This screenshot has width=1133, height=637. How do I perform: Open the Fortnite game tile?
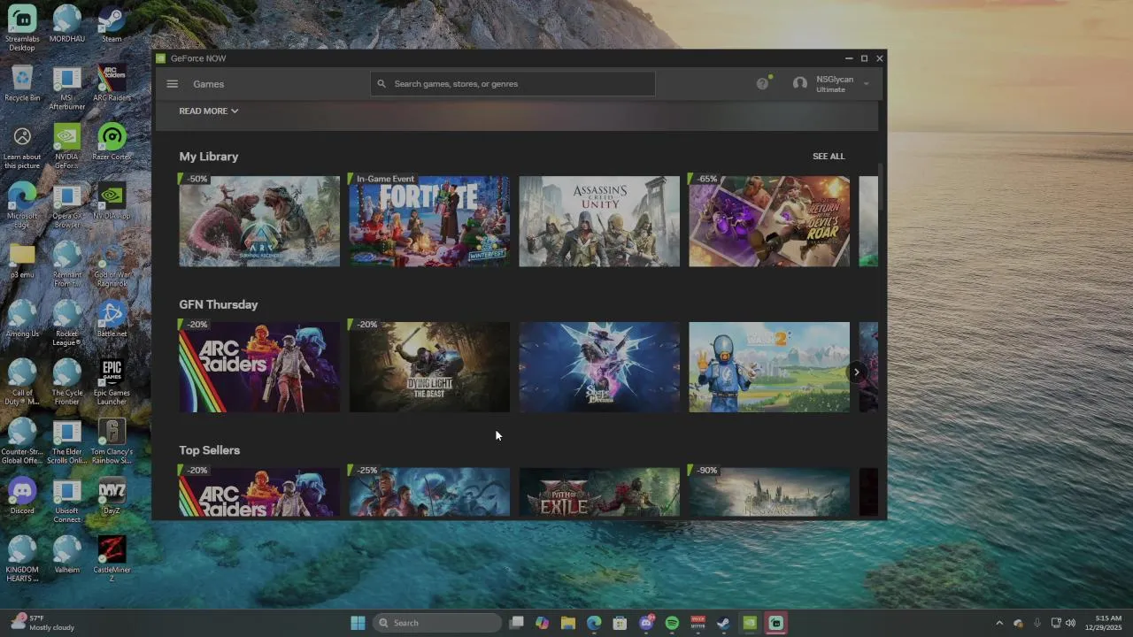tap(429, 221)
